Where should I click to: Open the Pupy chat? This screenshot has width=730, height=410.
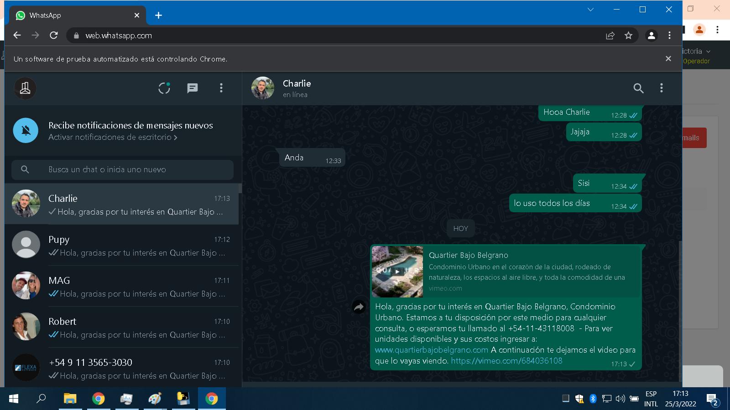122,245
